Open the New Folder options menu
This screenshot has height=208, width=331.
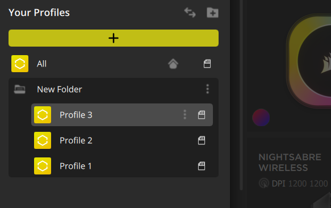[x=207, y=89]
